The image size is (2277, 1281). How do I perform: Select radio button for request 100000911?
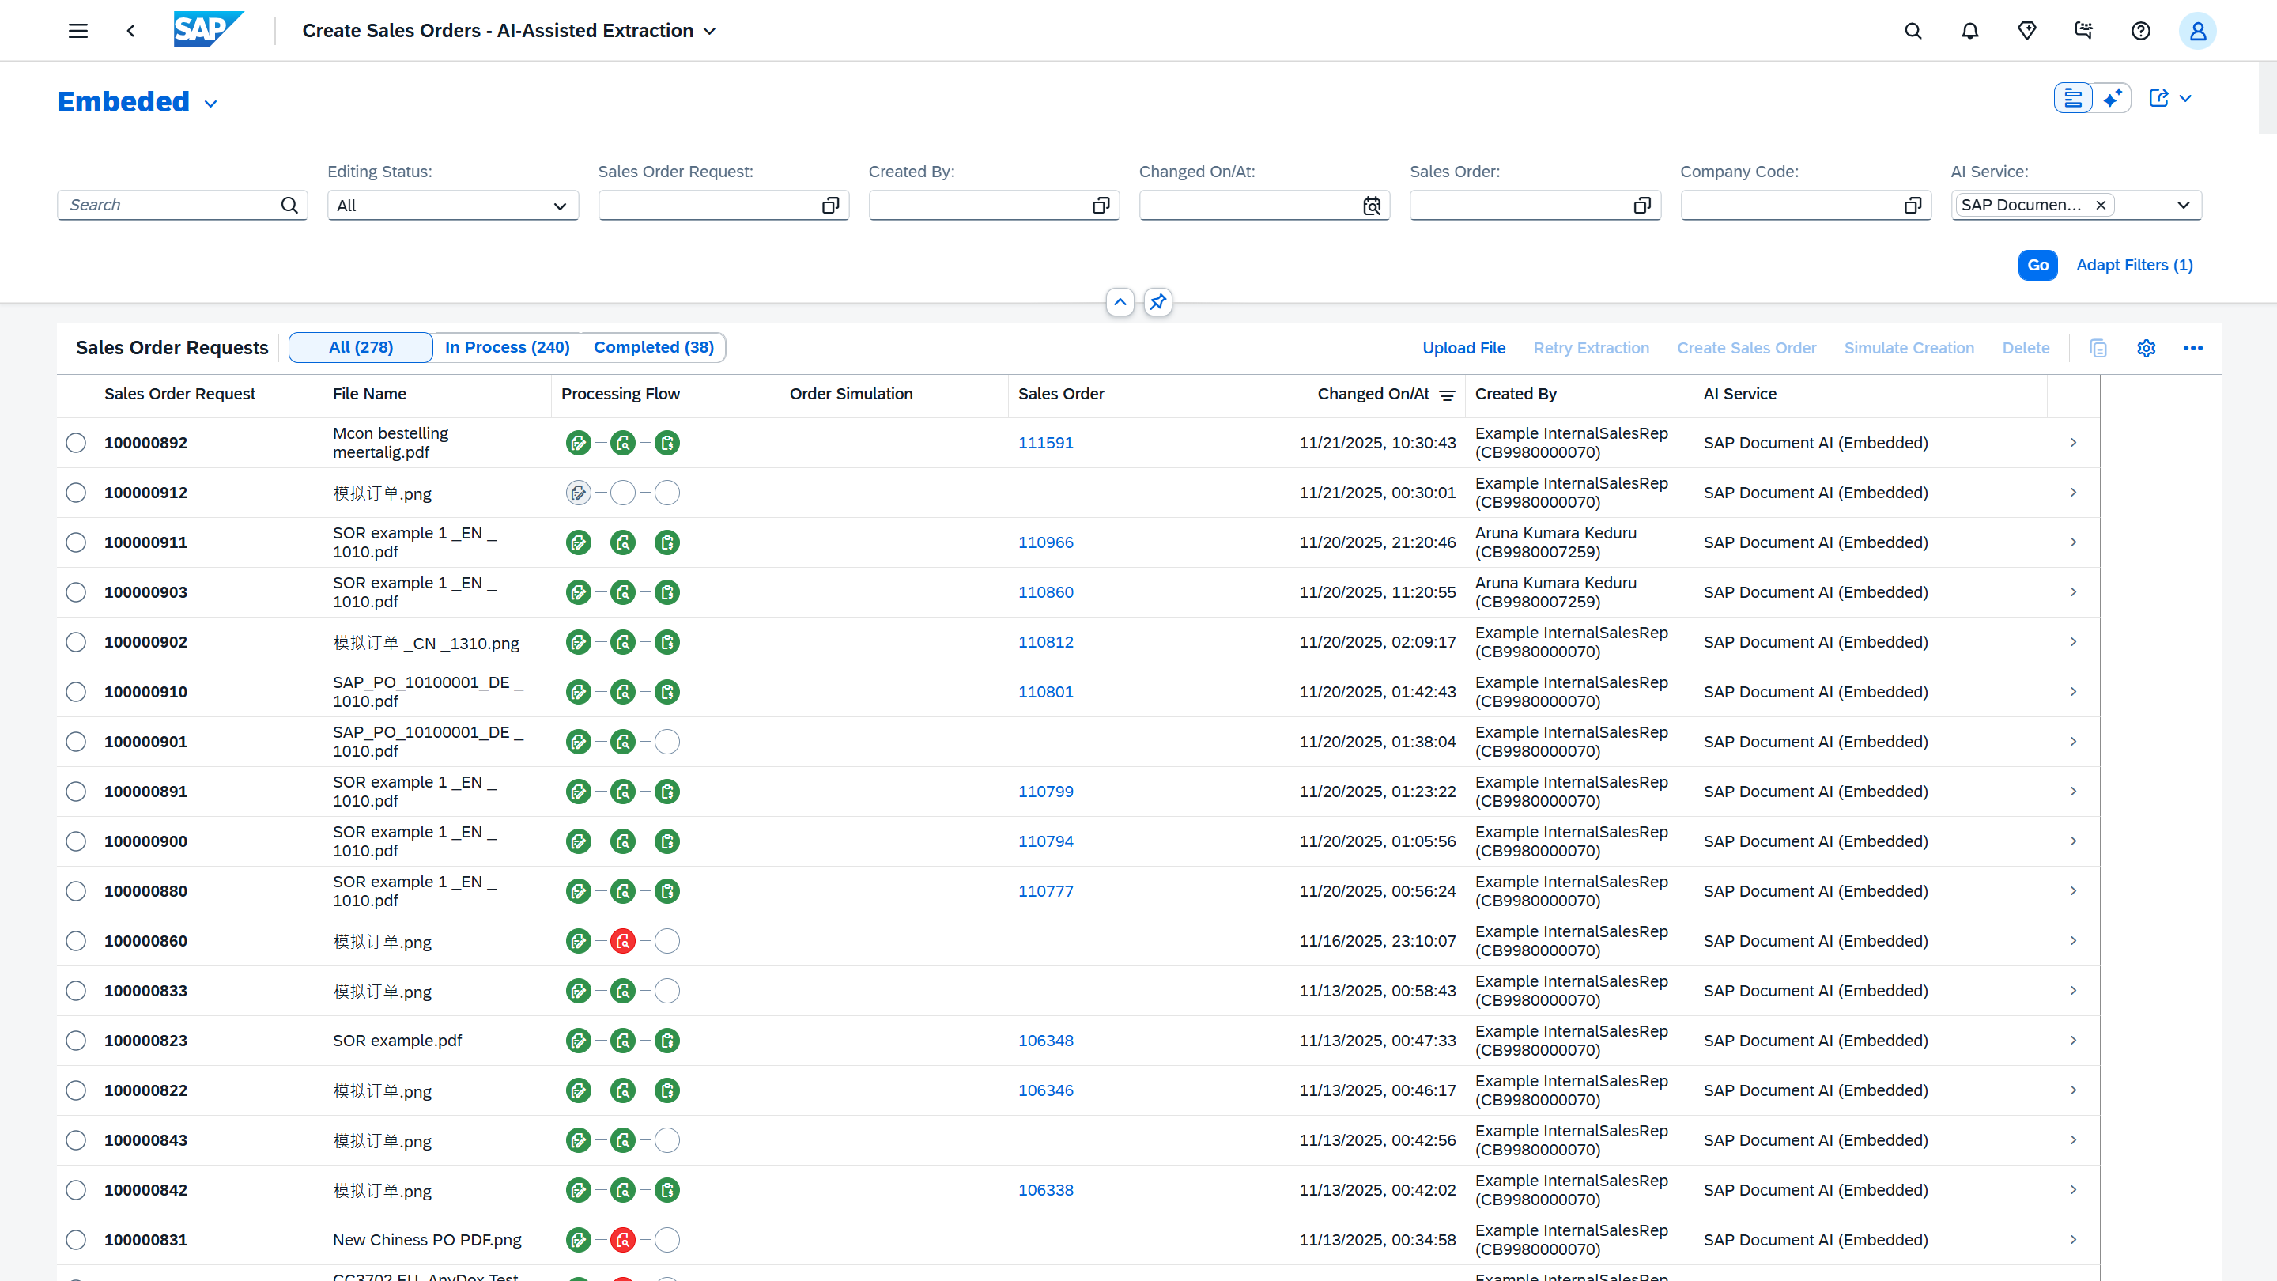[x=76, y=542]
